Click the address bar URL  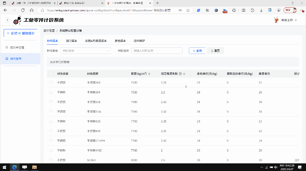pyautogui.click(x=109, y=10)
